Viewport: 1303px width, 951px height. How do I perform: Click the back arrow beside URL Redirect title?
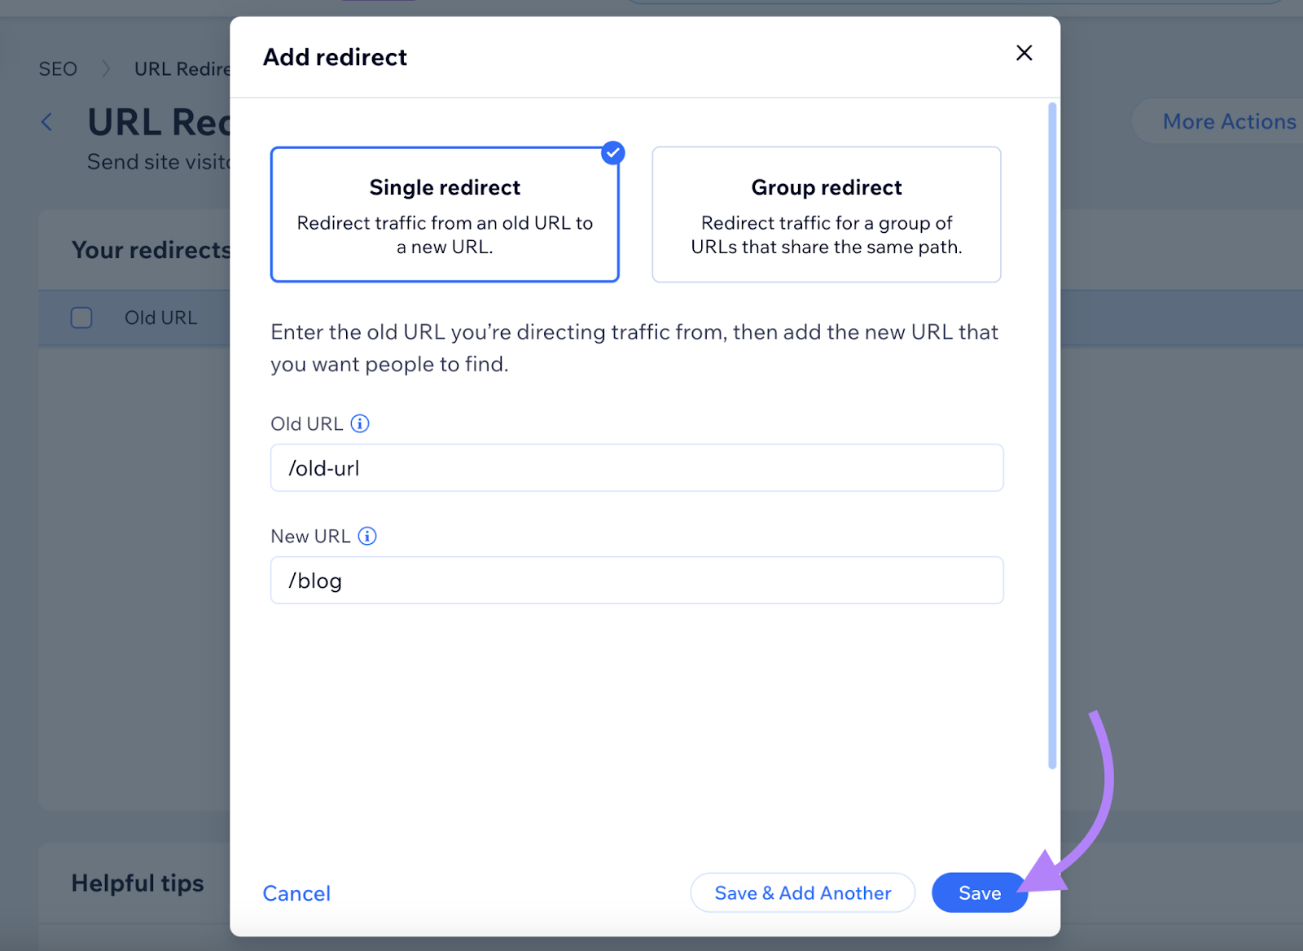click(46, 121)
